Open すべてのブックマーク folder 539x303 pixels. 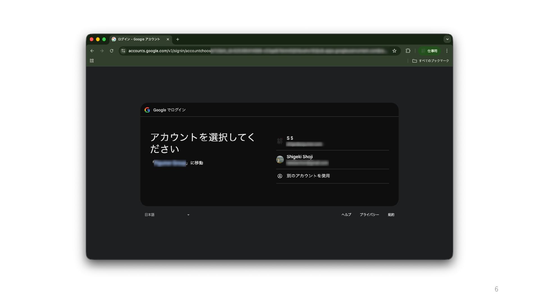pos(431,61)
